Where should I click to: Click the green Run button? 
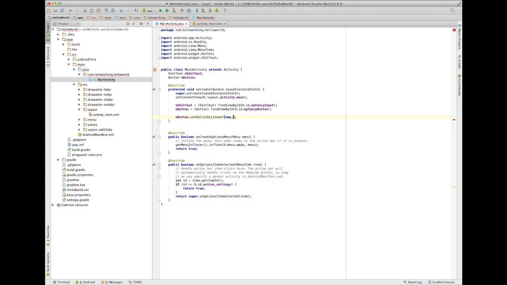(x=161, y=11)
